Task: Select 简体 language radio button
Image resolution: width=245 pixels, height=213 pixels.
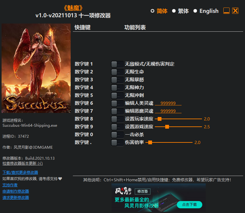Action: (x=153, y=11)
